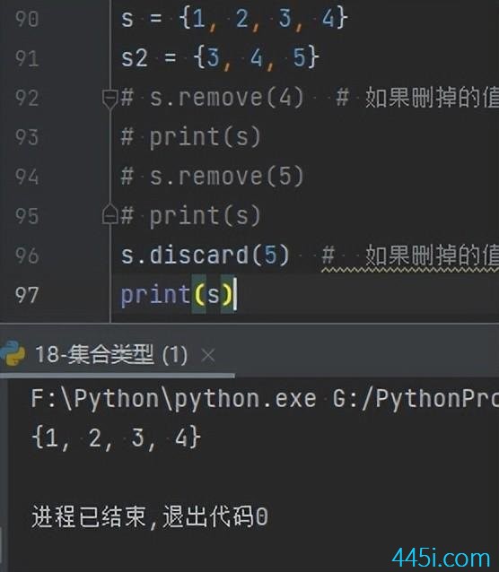Click the commented print(s) on line 95
Screen dimensions: 499x572
click(191, 216)
